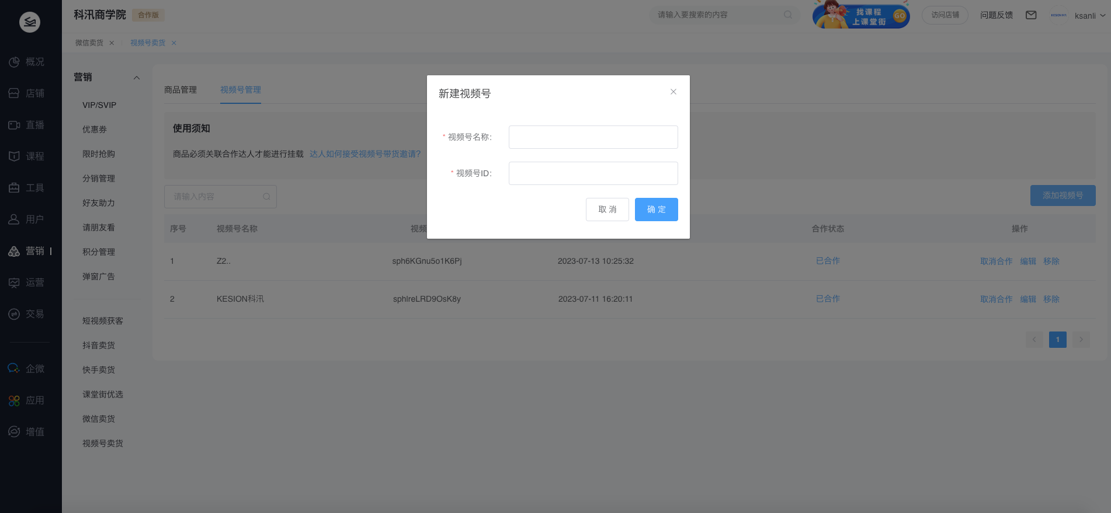Click 编辑 link for KESION科汛 row
The height and width of the screenshot is (513, 1111).
point(1027,299)
